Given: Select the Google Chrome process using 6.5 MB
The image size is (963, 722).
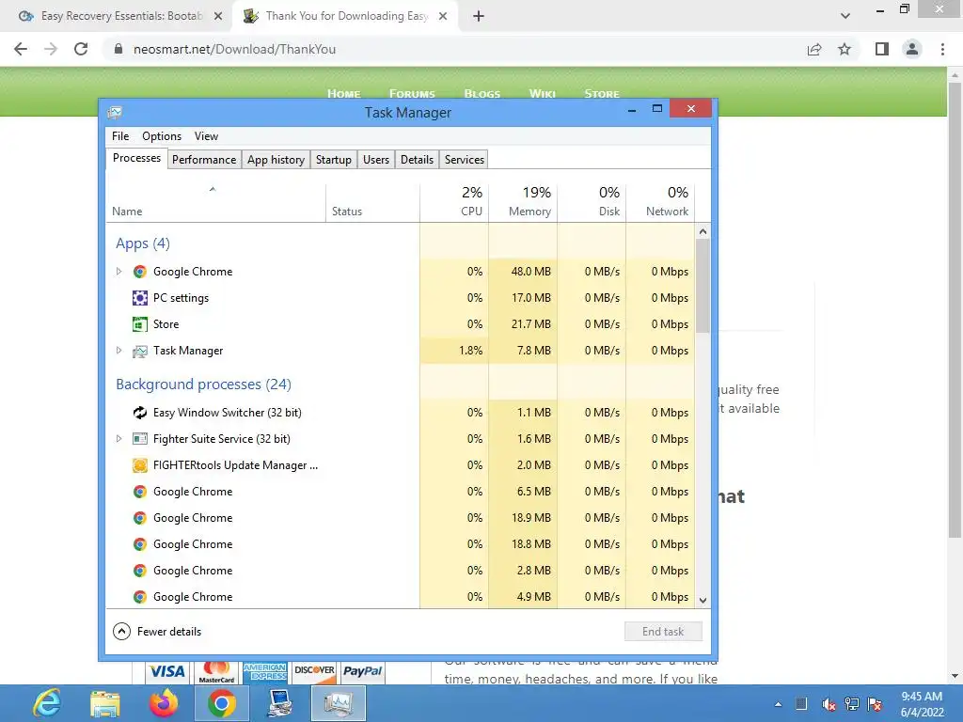Looking at the screenshot, I should tap(401, 492).
